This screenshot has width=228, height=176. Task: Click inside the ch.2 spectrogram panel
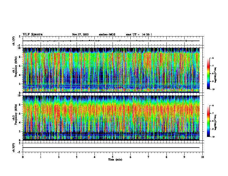[111, 118]
